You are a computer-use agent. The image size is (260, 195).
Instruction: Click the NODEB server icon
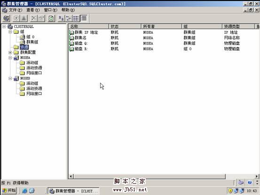(x=16, y=78)
